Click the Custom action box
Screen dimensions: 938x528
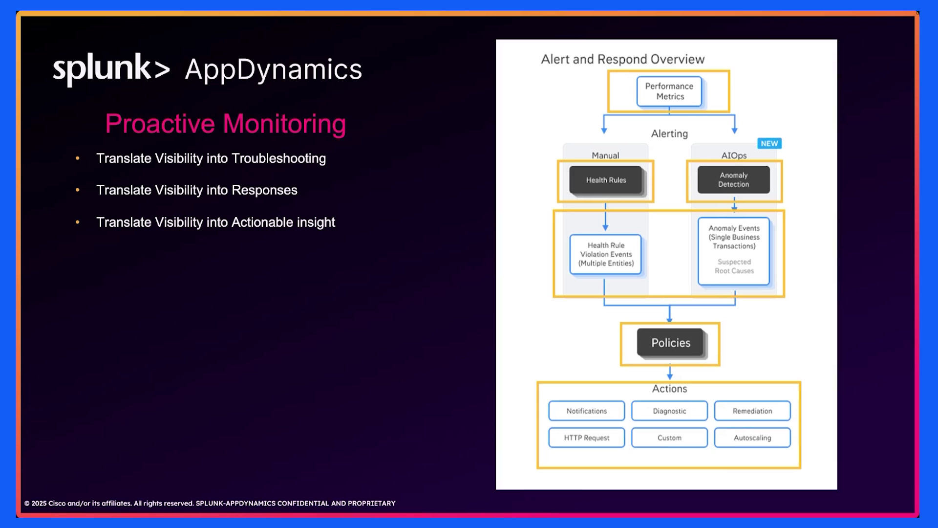669,438
